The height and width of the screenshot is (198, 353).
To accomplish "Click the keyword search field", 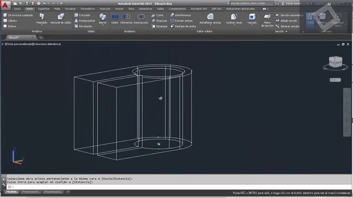I will [252, 3].
